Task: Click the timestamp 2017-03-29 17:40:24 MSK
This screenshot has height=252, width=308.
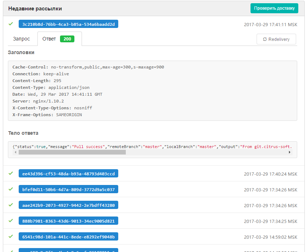Action: tap(271, 174)
